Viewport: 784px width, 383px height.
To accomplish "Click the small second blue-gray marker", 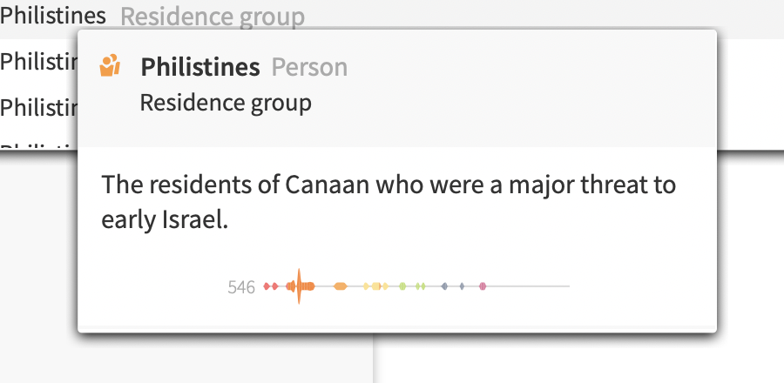I will [x=462, y=286].
